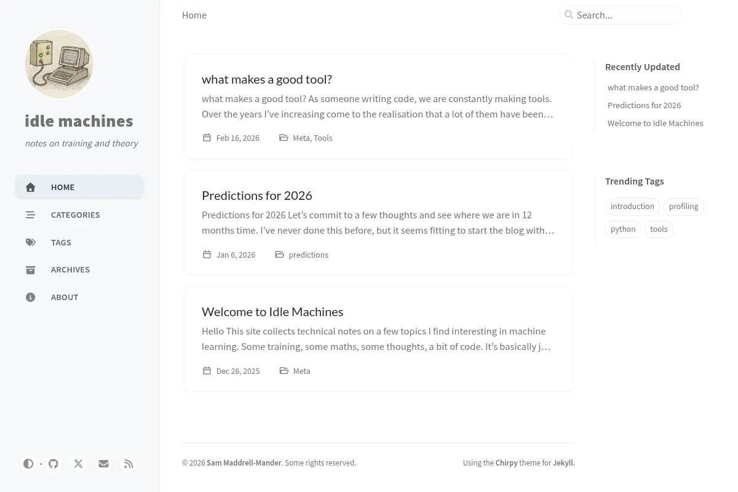Follow the Chirpy theme link in footer
Image resolution: width=738 pixels, height=492 pixels.
507,463
